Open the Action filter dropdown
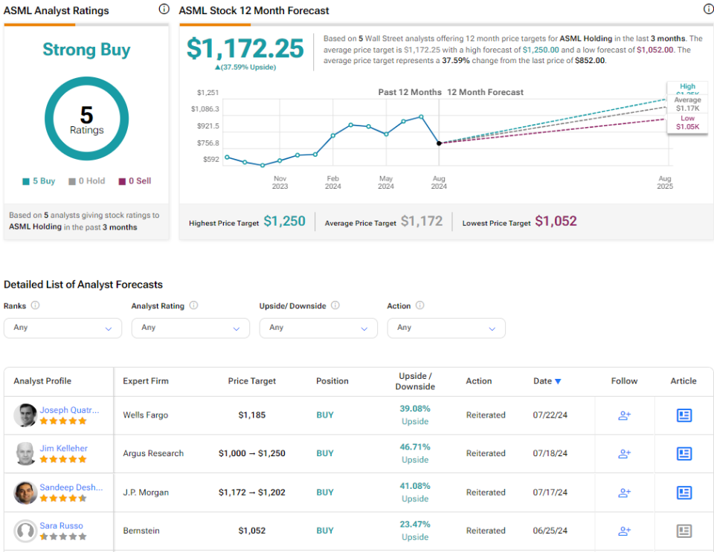The height and width of the screenshot is (552, 714). pos(446,328)
